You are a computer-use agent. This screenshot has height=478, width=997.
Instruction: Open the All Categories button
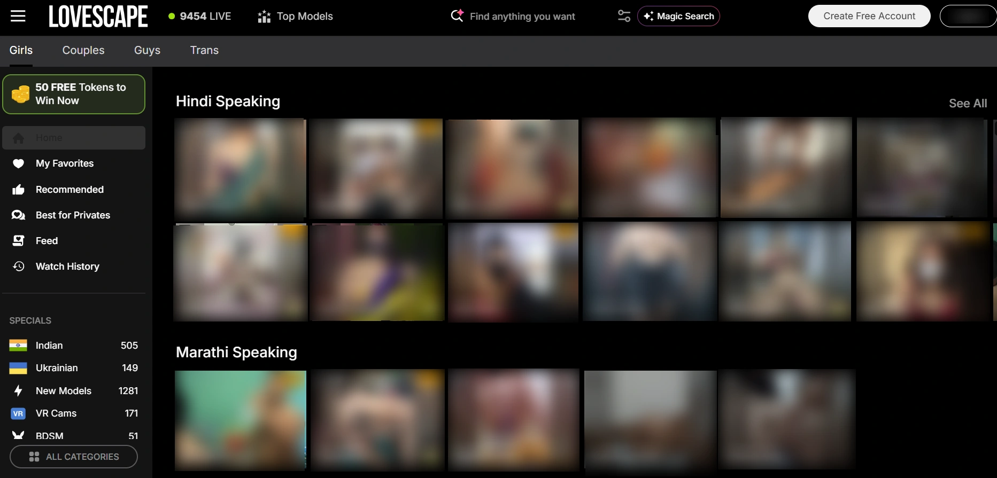pyautogui.click(x=74, y=457)
